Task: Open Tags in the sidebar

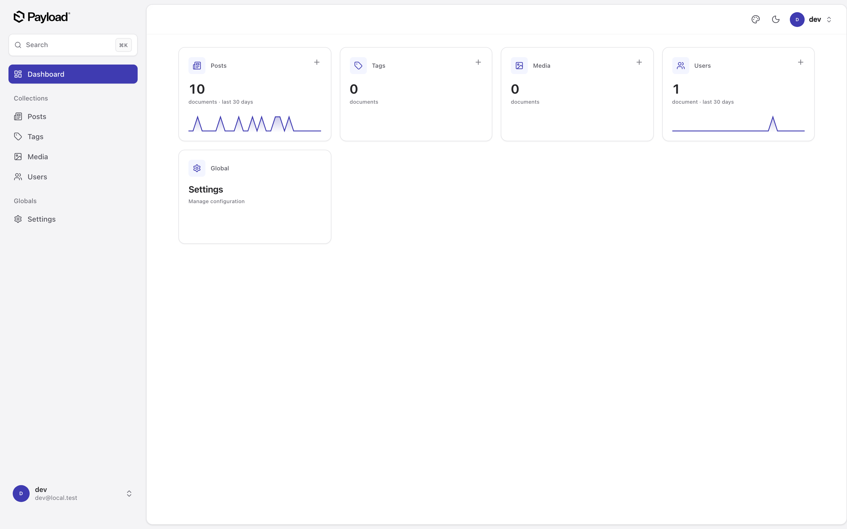Action: (73, 136)
